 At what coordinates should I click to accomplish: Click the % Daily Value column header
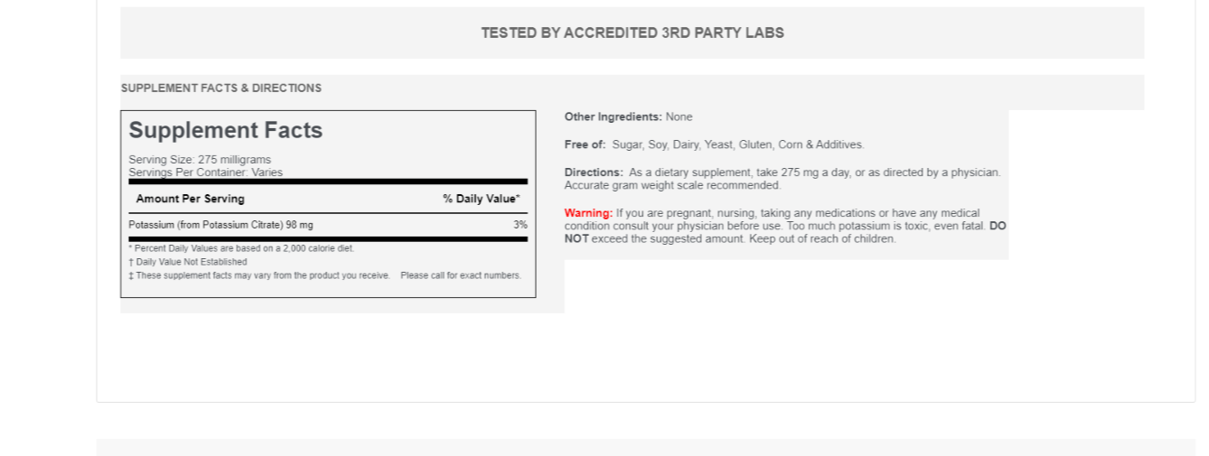pyautogui.click(x=481, y=199)
